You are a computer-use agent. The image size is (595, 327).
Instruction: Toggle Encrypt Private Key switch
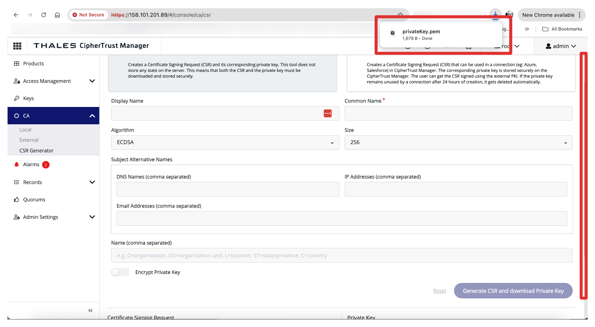120,272
